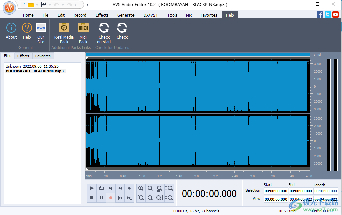Zoom out horizontally on waveform
Viewport: 342px width, 215px height.
pyautogui.click(x=150, y=188)
